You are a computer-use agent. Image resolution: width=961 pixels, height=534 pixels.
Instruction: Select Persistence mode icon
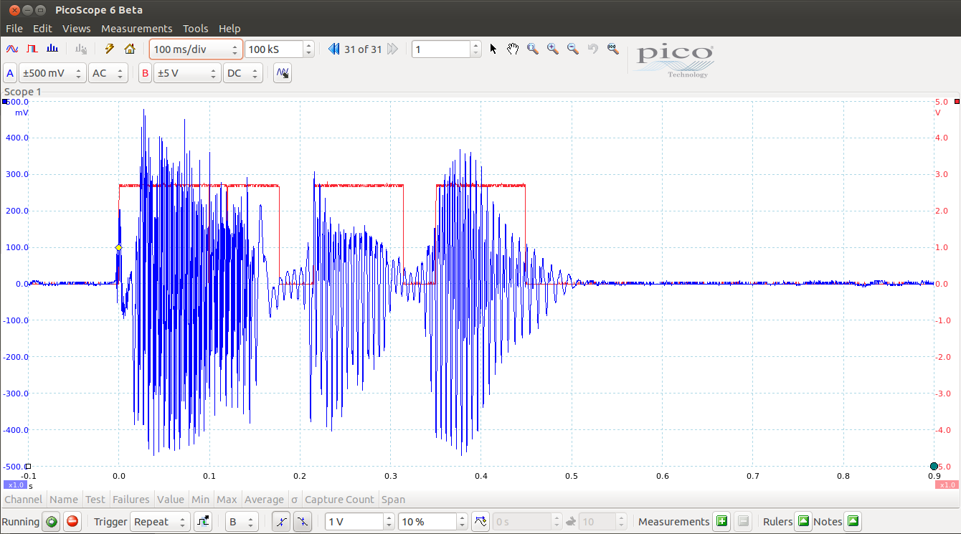point(32,49)
